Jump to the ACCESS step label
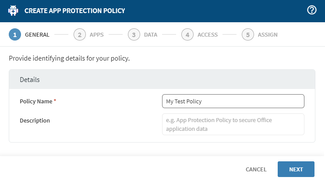325x184 pixels. (x=208, y=35)
